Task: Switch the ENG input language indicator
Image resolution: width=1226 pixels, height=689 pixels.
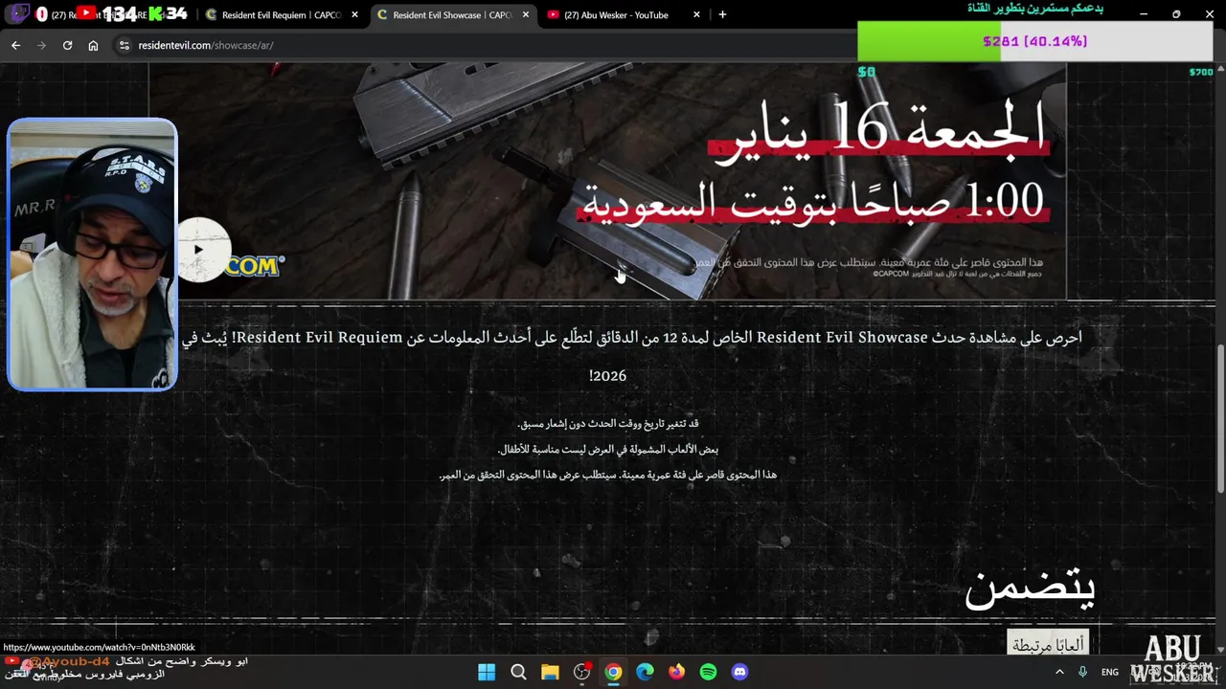Action: (1110, 672)
